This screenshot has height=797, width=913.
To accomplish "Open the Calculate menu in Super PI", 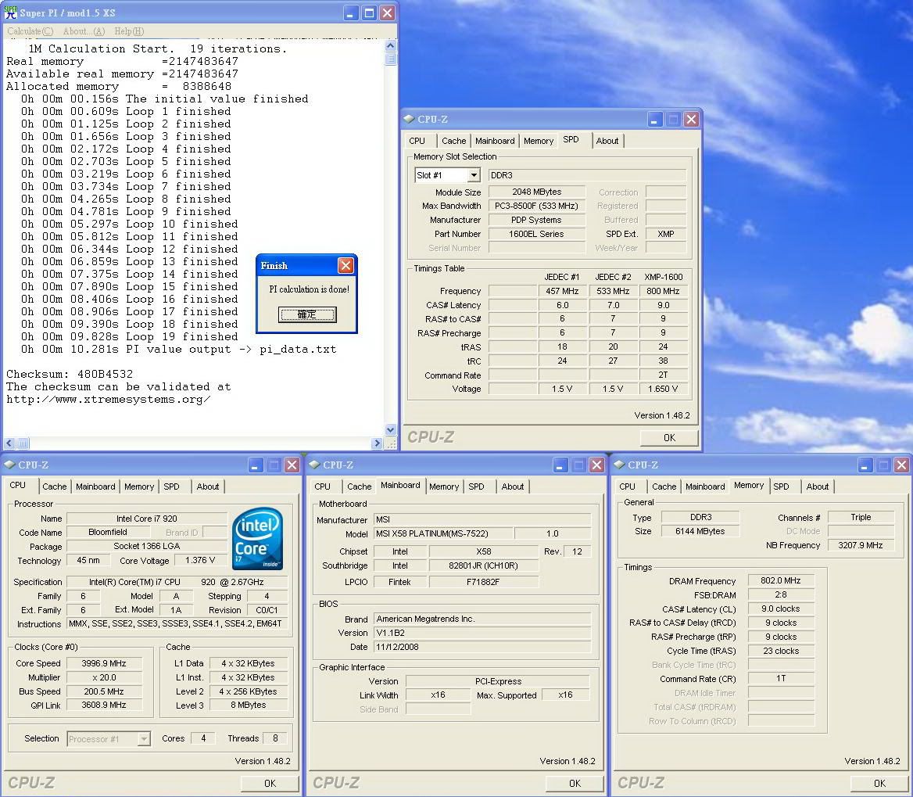I will point(30,31).
